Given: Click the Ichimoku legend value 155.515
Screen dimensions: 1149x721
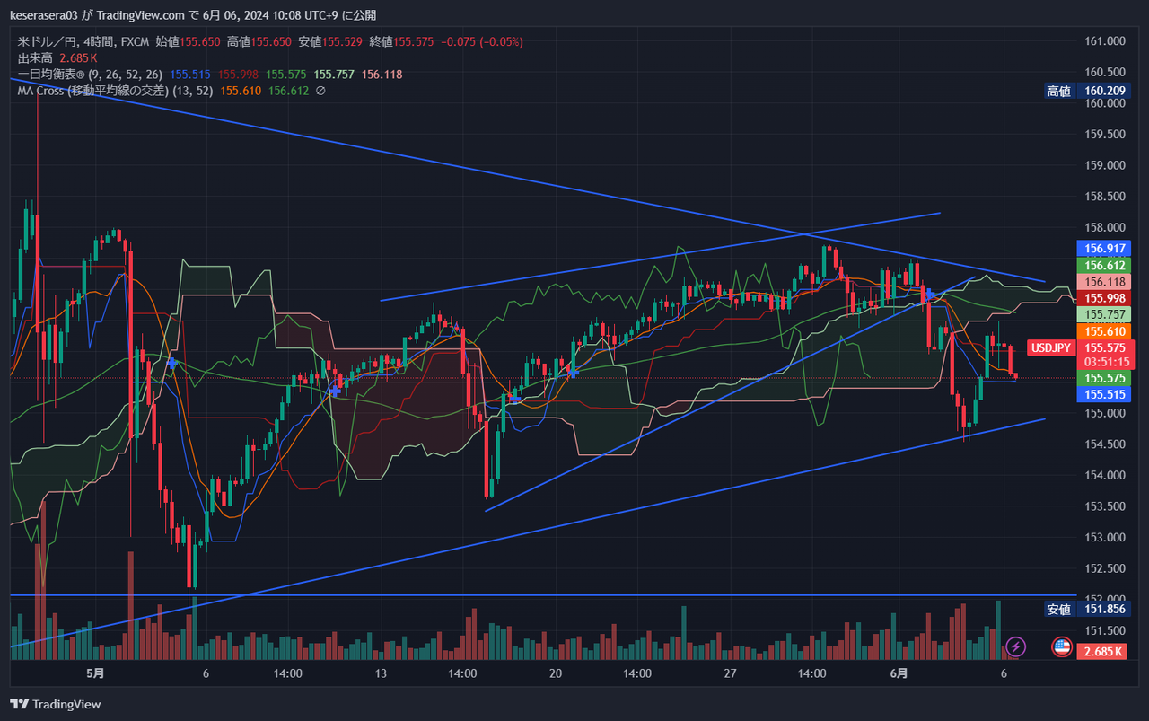Looking at the screenshot, I should tap(189, 75).
